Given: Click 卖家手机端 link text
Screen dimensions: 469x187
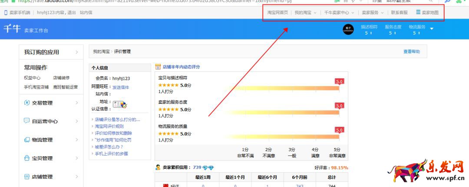Looking at the screenshot, I should point(20,13).
